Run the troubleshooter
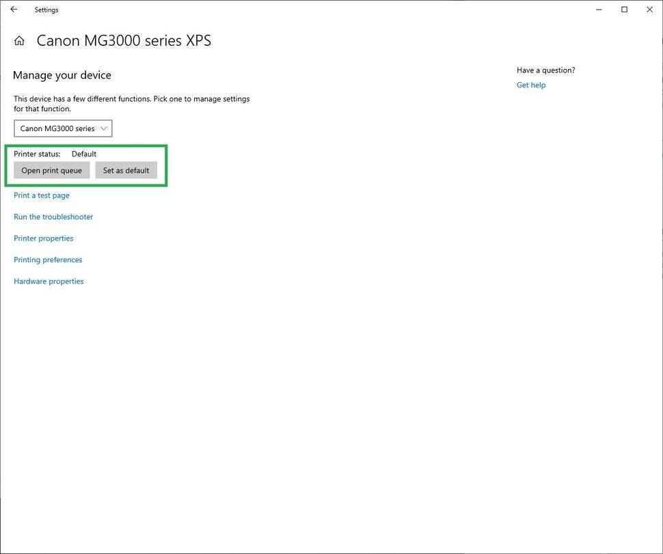 (53, 217)
